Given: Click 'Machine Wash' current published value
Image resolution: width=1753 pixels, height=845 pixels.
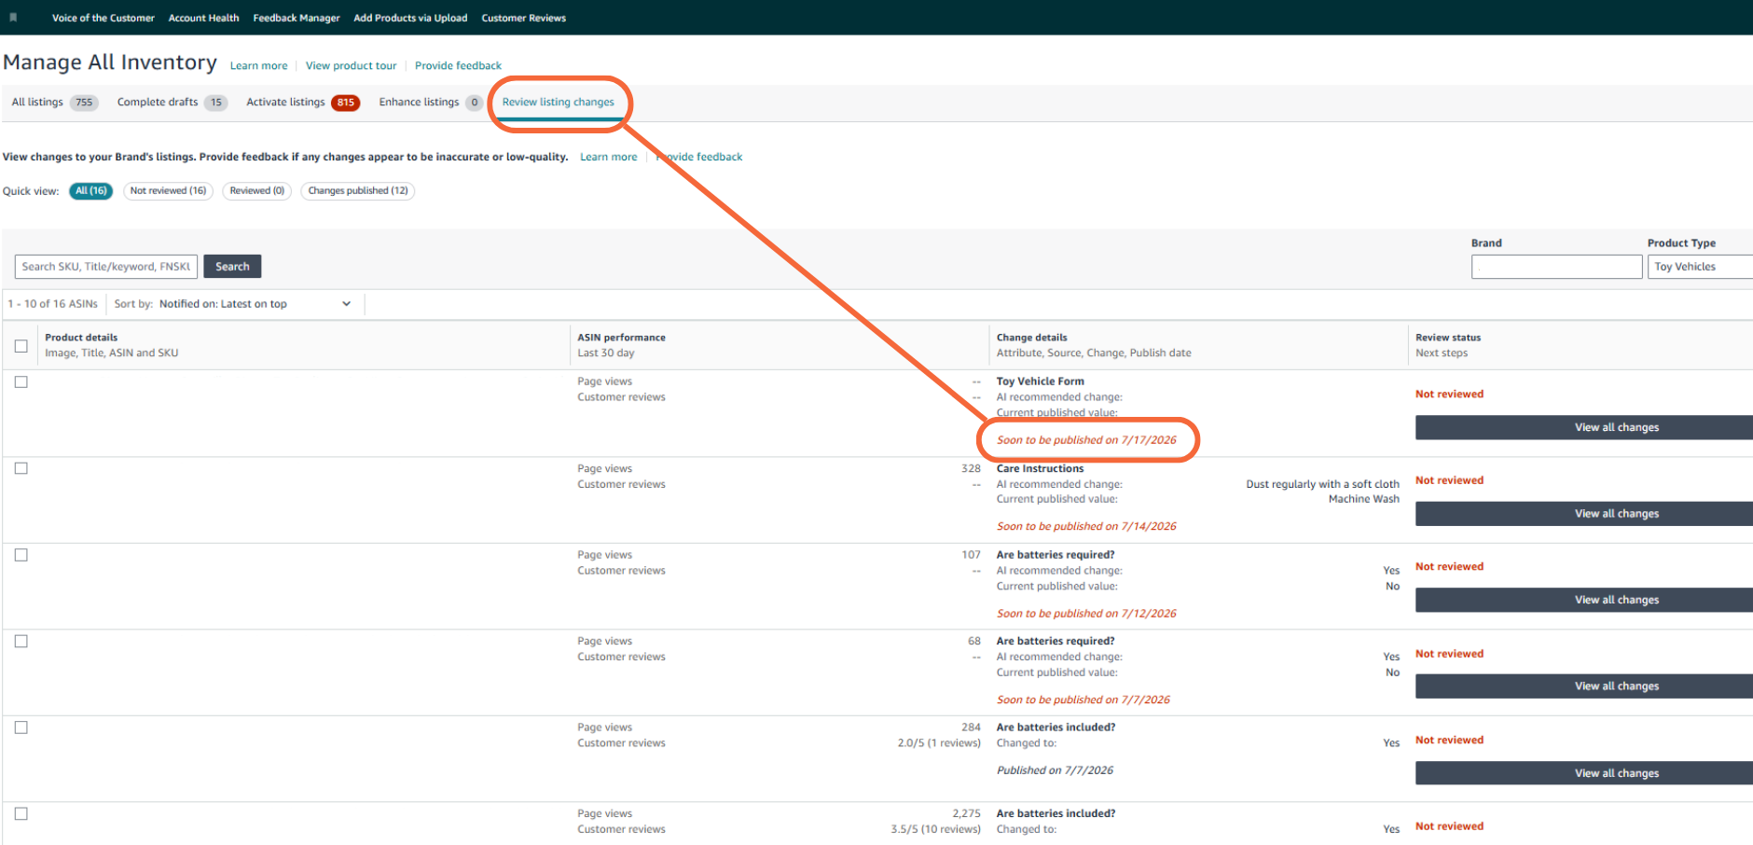Looking at the screenshot, I should click(x=1363, y=499).
